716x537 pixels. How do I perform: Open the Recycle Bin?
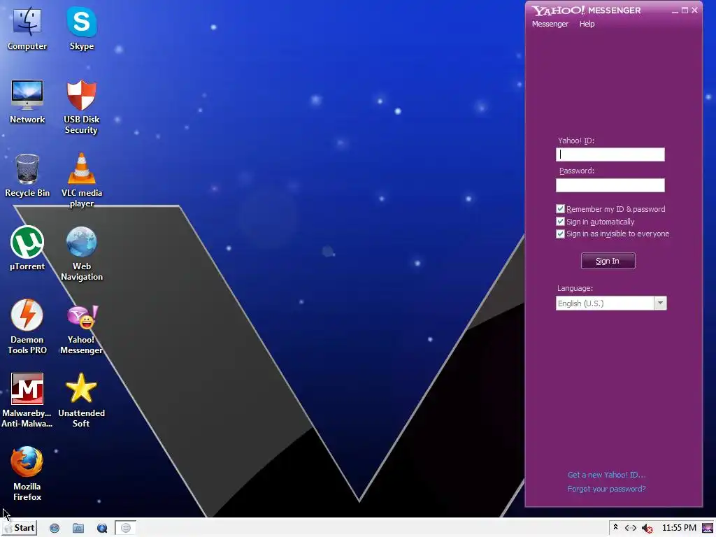coord(27,176)
